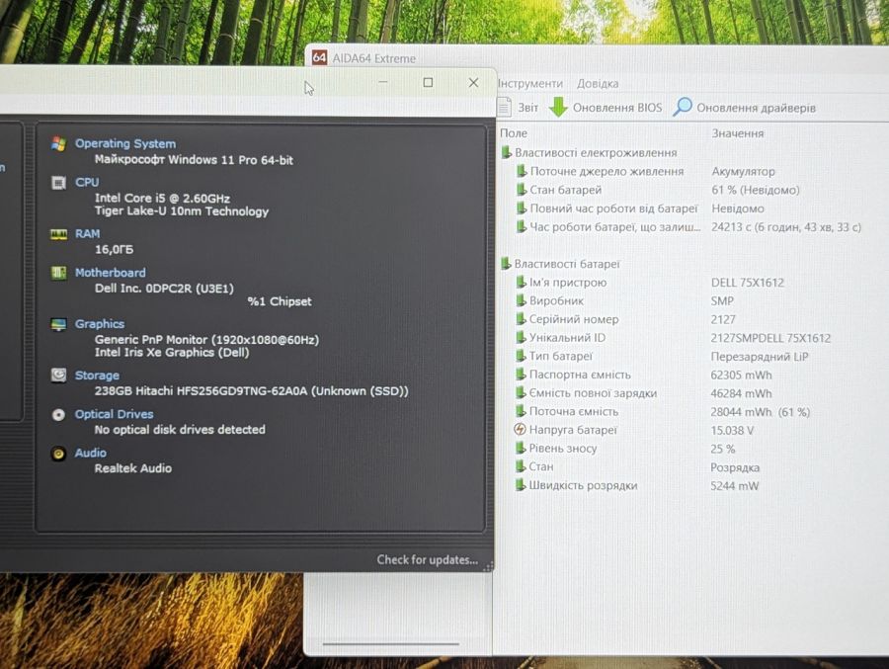Image resolution: width=889 pixels, height=669 pixels.
Task: Select the 'Tiger Lake-U 10nm Technology' text
Action: point(182,211)
